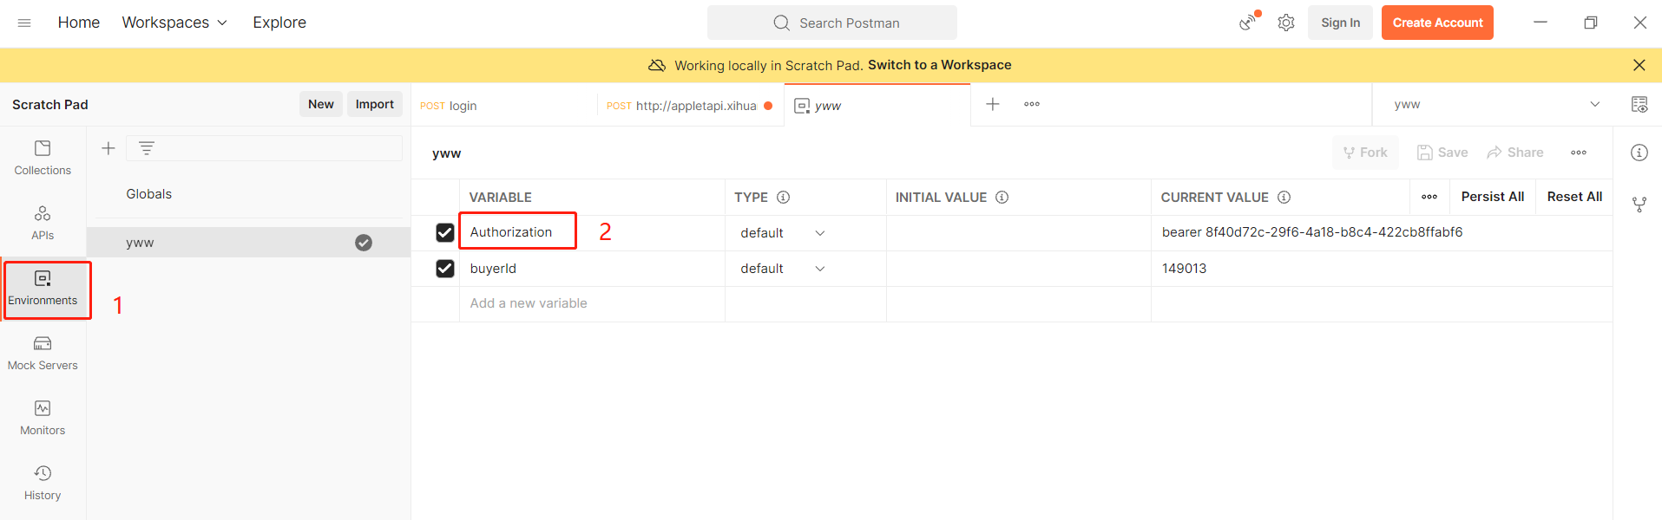Screen dimensions: 1662x520
Task: Click the 149013 current value cell
Action: click(1382, 269)
